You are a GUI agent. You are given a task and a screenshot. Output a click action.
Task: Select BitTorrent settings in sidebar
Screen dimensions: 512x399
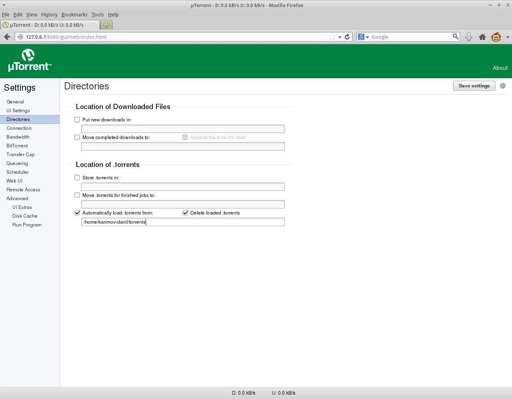coord(17,146)
